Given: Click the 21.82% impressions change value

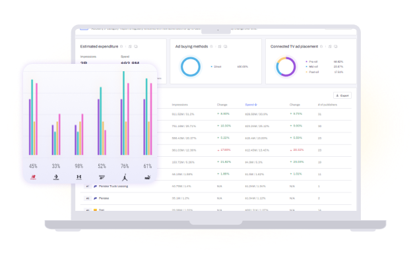Looking at the screenshot, I should (x=224, y=162).
